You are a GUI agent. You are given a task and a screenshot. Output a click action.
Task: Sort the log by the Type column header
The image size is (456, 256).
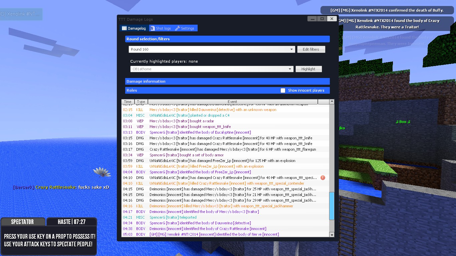(x=141, y=102)
